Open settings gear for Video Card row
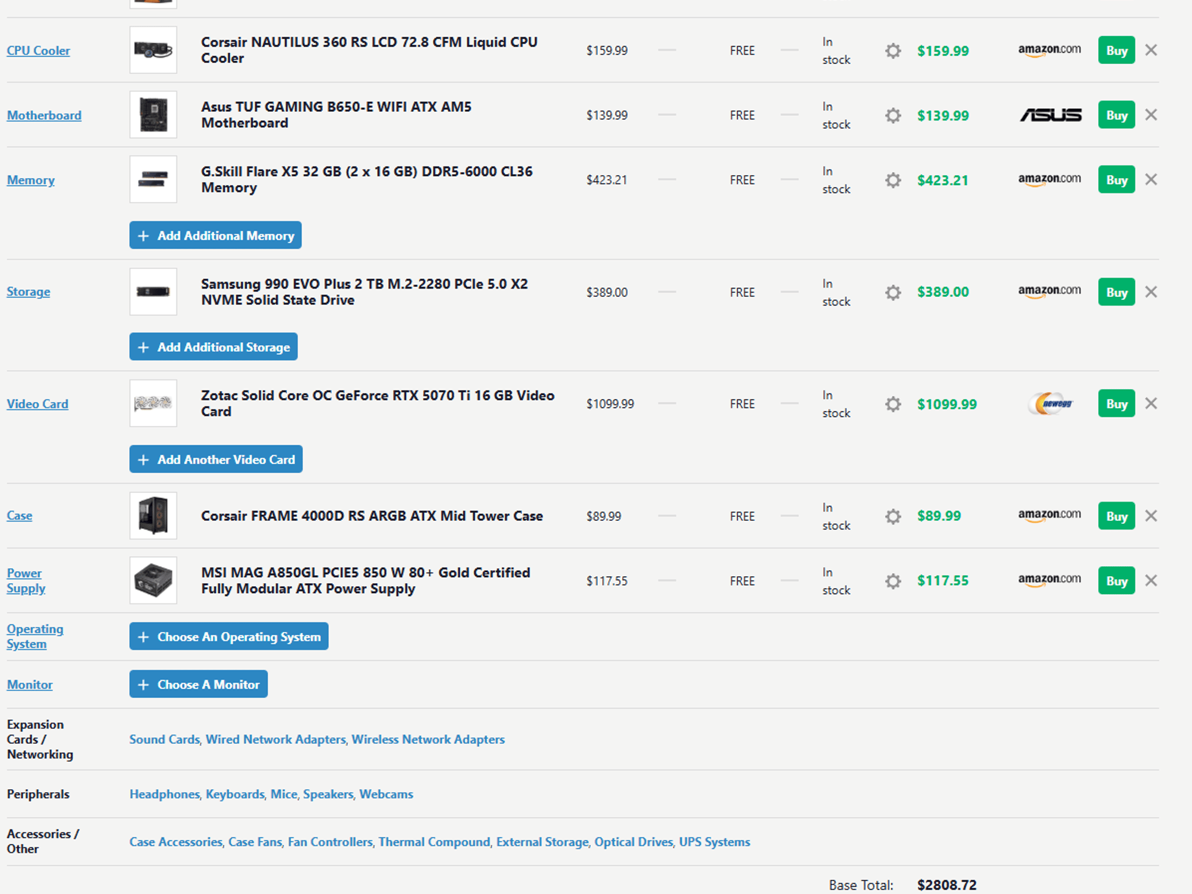This screenshot has height=894, width=1192. click(x=893, y=404)
